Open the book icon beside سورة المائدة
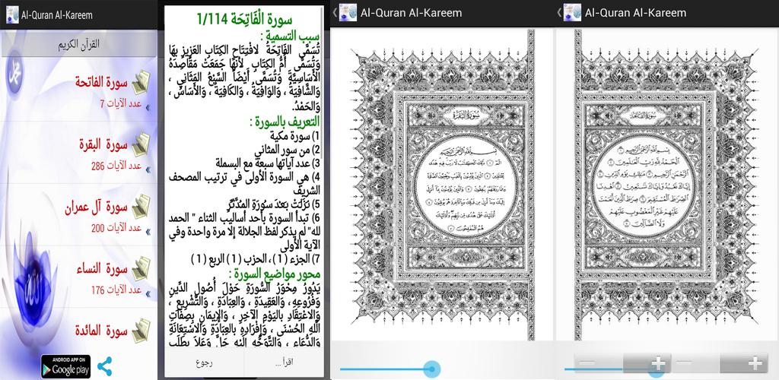This screenshot has width=779, height=380. tap(141, 330)
